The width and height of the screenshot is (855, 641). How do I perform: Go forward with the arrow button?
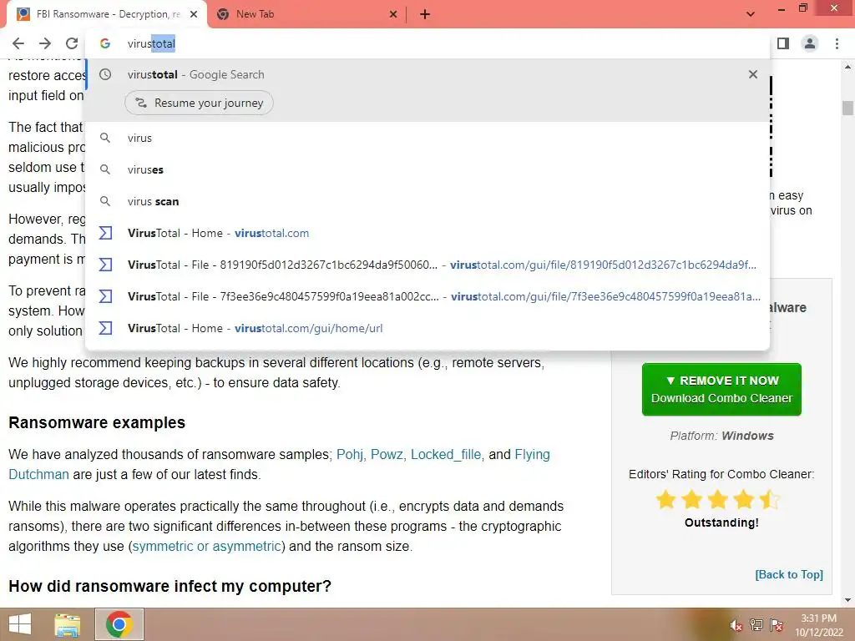pos(45,43)
